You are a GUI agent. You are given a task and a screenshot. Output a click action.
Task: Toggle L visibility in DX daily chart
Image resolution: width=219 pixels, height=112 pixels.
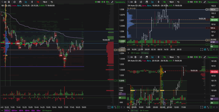pyautogui.click(x=200, y=2)
